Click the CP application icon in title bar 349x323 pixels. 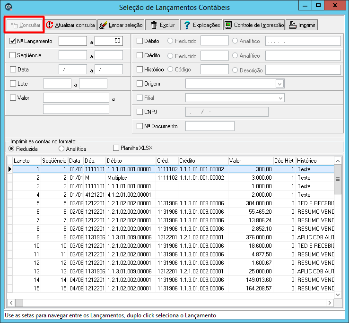pyautogui.click(x=9, y=7)
